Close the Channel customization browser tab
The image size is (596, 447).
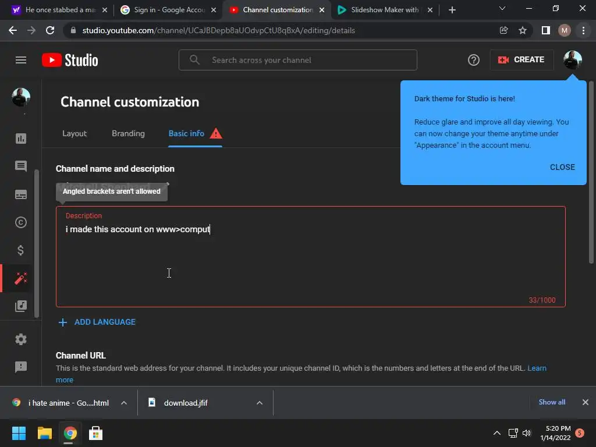click(322, 10)
